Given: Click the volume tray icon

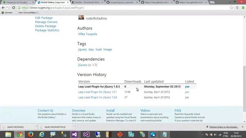Looking at the screenshot, I should tap(215, 135).
